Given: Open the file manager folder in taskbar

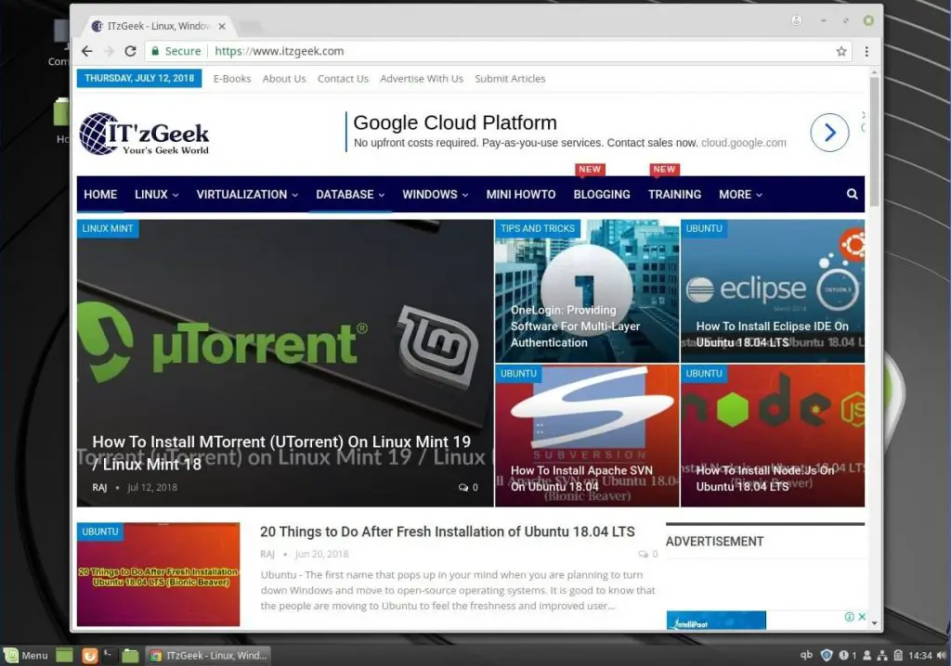Looking at the screenshot, I should 130,655.
